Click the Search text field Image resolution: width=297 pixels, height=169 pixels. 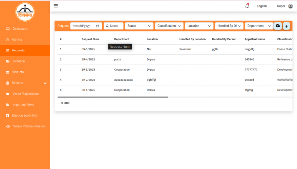(x=113, y=26)
